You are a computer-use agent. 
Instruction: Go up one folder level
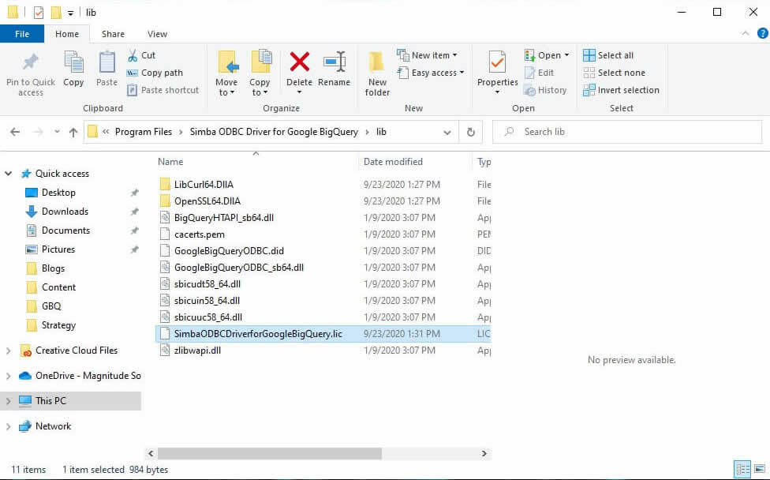point(73,132)
